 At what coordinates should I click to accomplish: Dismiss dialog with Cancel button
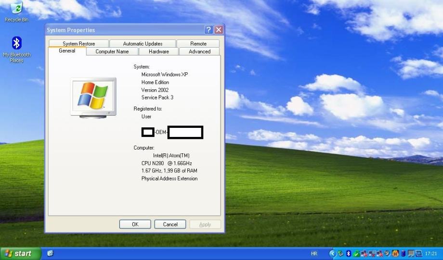point(170,224)
